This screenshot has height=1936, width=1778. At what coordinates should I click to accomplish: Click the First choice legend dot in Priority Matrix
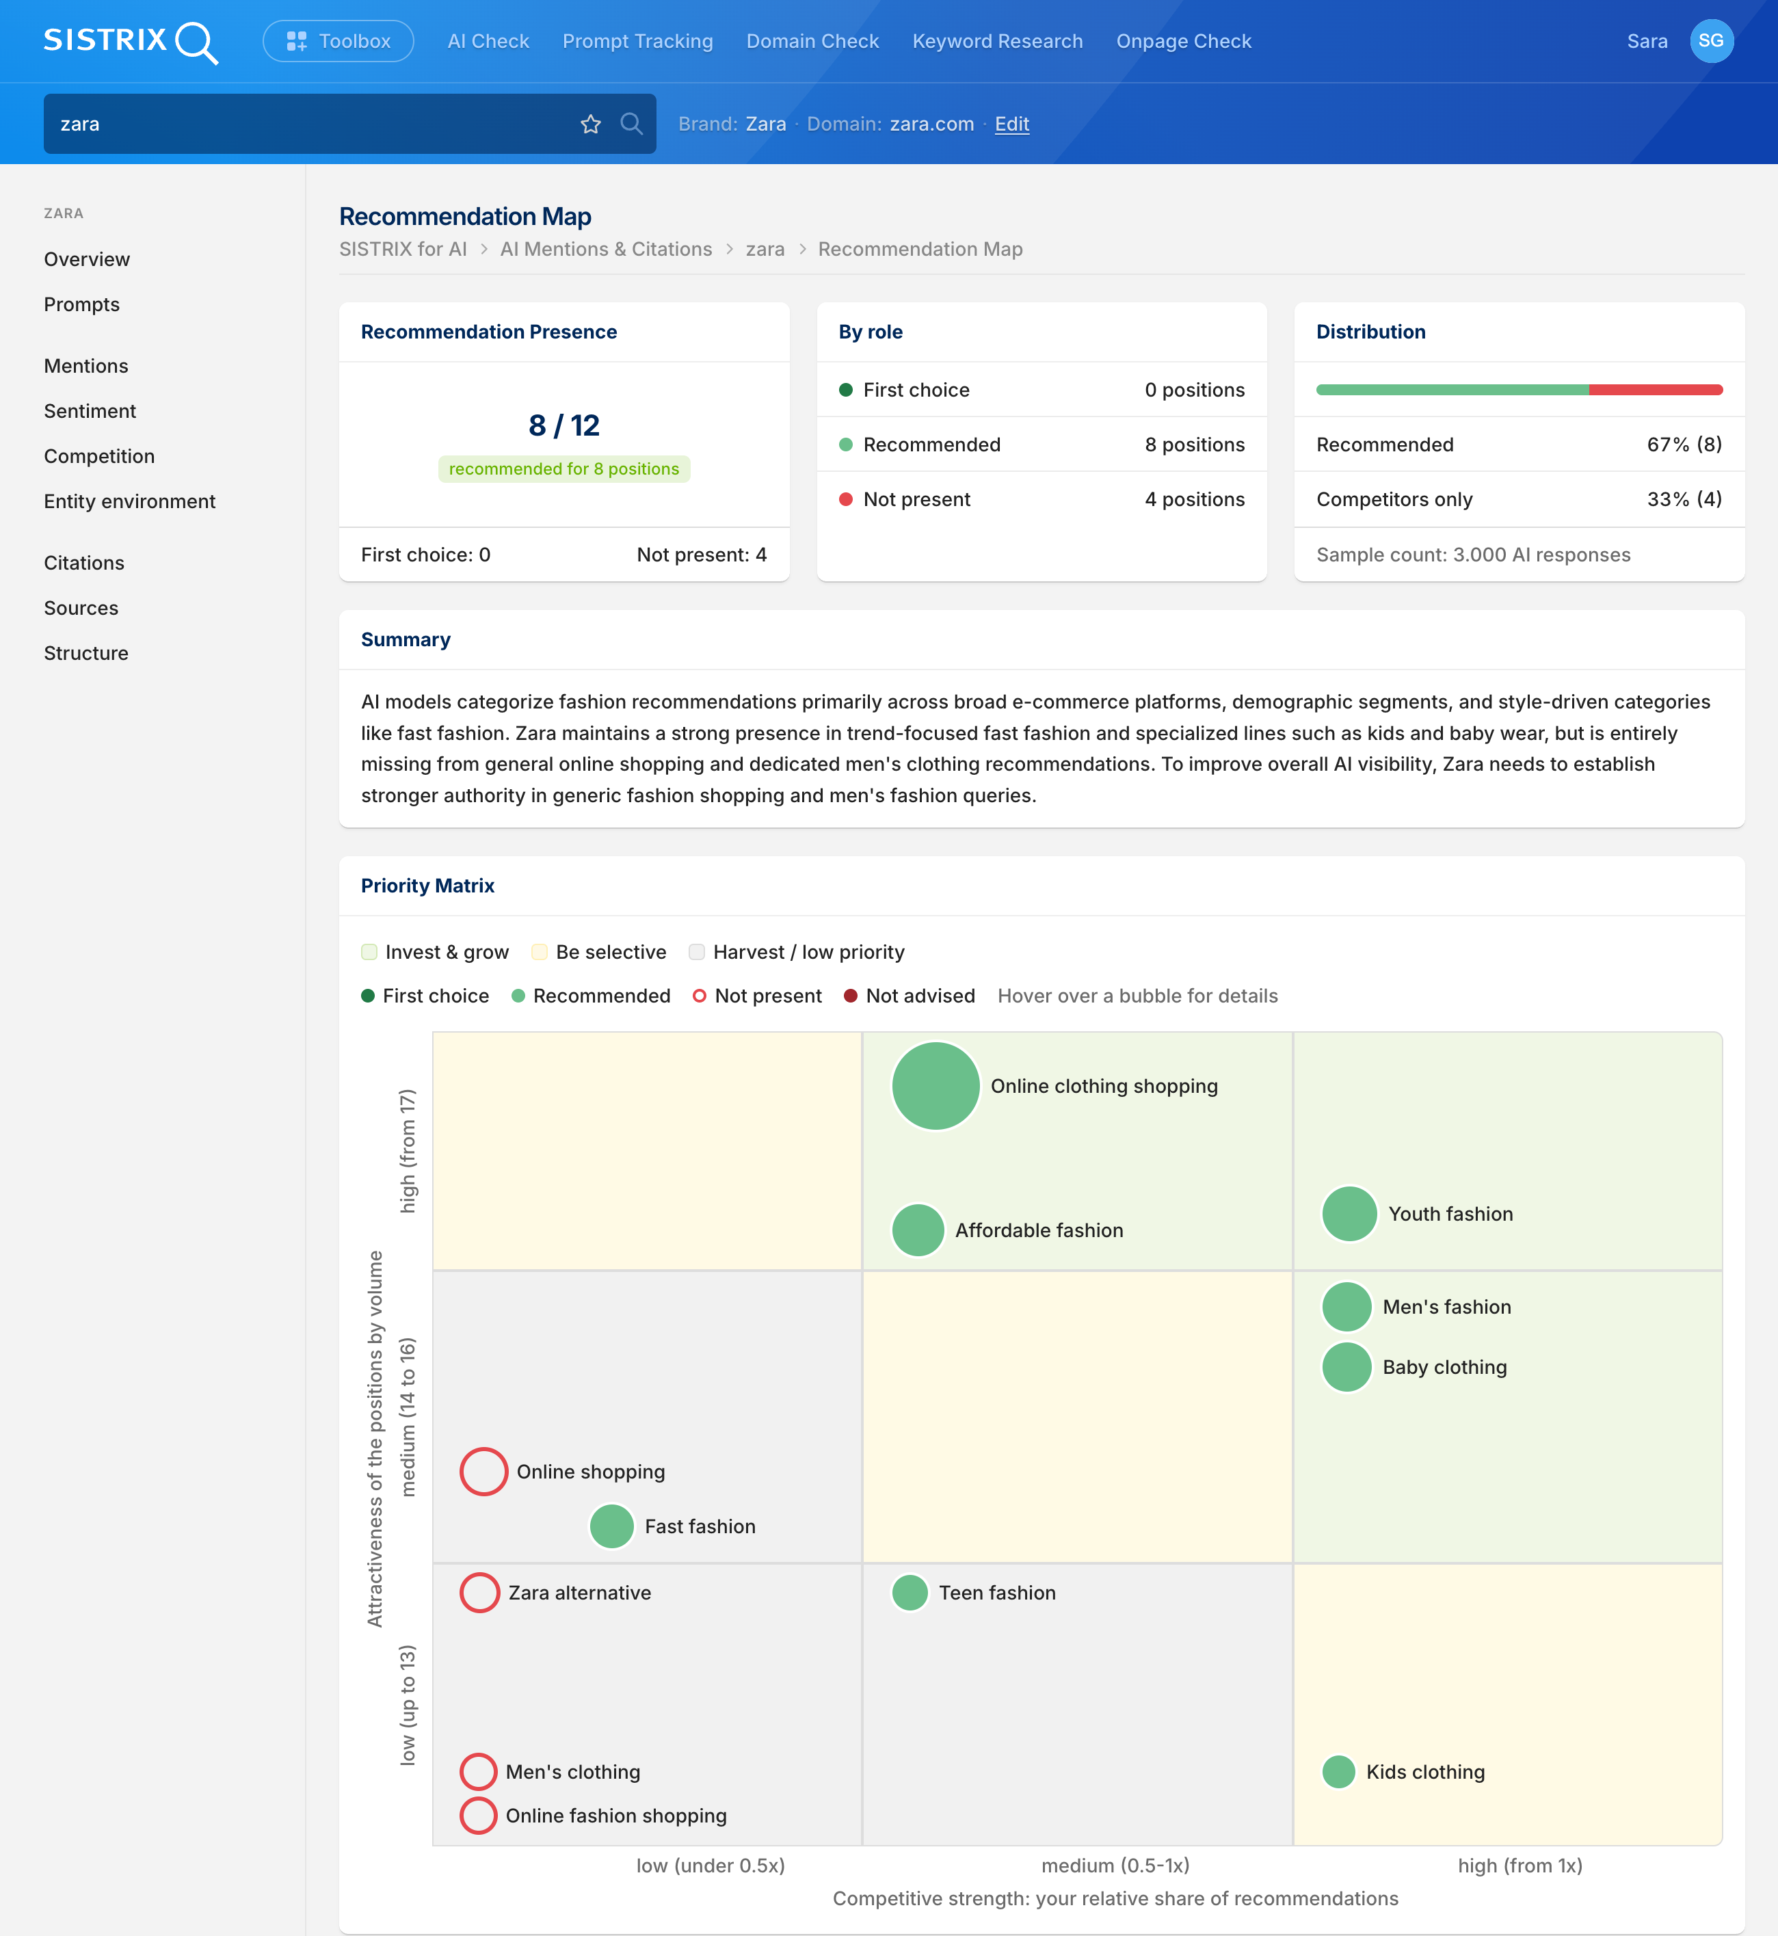(367, 996)
